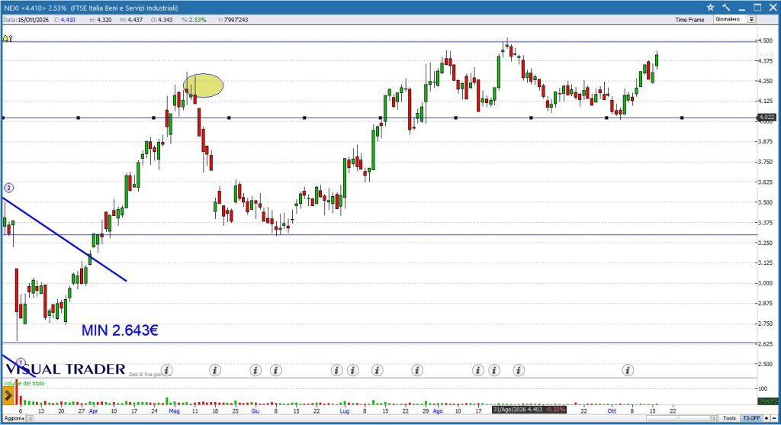Click the m: 4.320 minimum value
The image size is (781, 425).
pyautogui.click(x=100, y=20)
